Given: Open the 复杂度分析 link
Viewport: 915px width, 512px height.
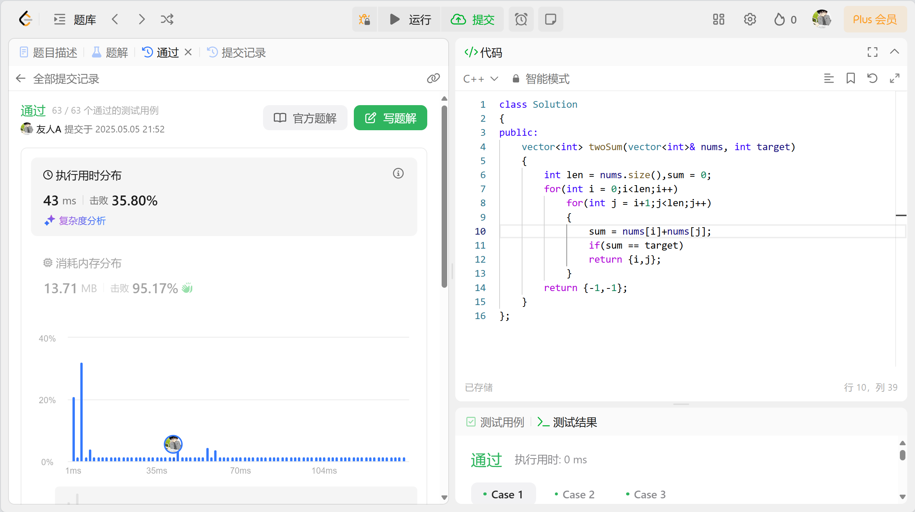Looking at the screenshot, I should 82,221.
